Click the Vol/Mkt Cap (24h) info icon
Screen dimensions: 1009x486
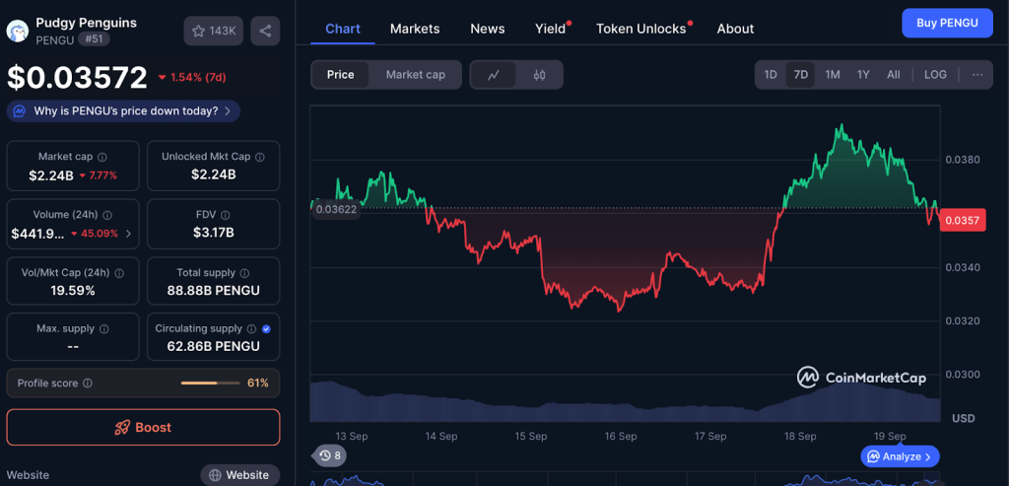[119, 273]
